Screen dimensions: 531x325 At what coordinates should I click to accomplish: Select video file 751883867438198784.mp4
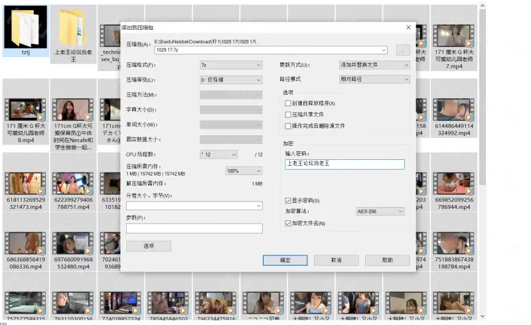[454, 243]
